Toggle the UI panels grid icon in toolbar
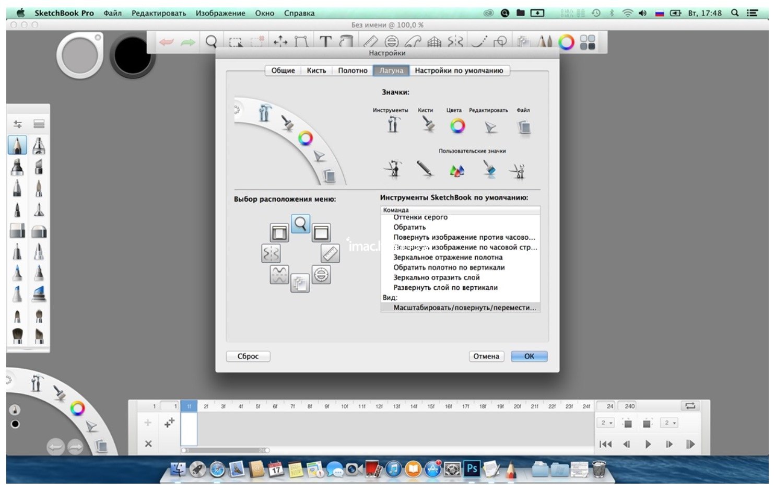 588,42
